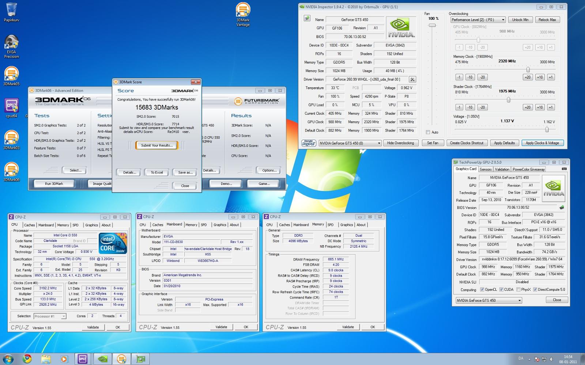Launch the cpuz64 desktop icon
The width and height of the screenshot is (585, 365).
[x=11, y=108]
